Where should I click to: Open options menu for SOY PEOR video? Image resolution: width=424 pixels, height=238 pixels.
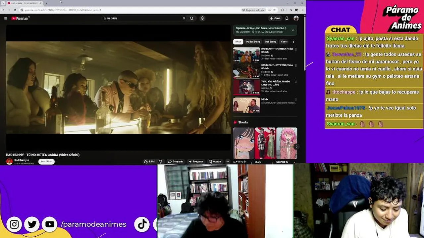pos(296,65)
